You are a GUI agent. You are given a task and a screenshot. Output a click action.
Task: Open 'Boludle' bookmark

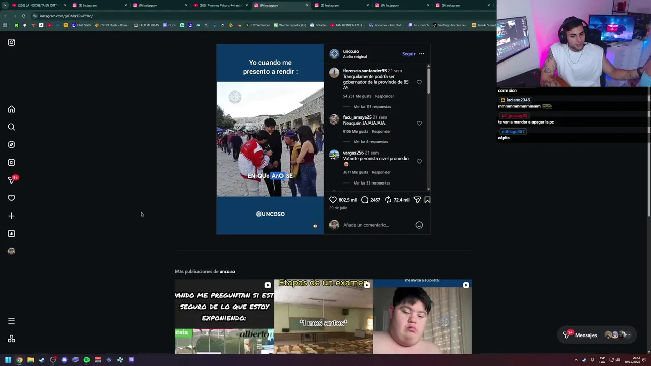click(x=318, y=25)
